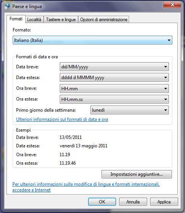Open the Tastiere e lingue tab
Viewport: 185px width, 213px height.
point(61,20)
